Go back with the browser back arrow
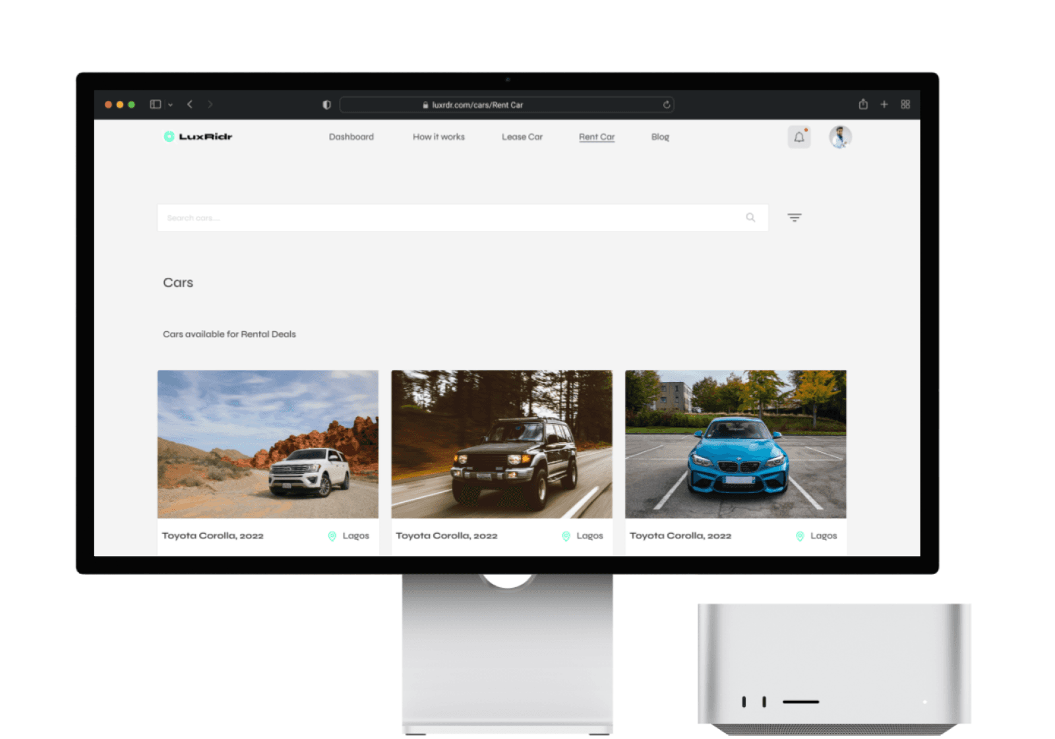1055x739 pixels. tap(190, 104)
